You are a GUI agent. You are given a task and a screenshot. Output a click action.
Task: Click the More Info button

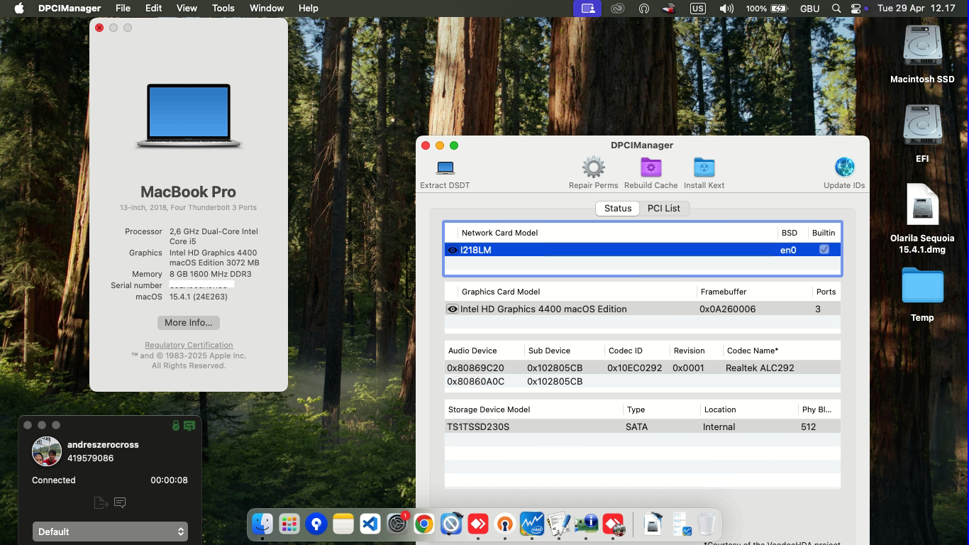(188, 322)
